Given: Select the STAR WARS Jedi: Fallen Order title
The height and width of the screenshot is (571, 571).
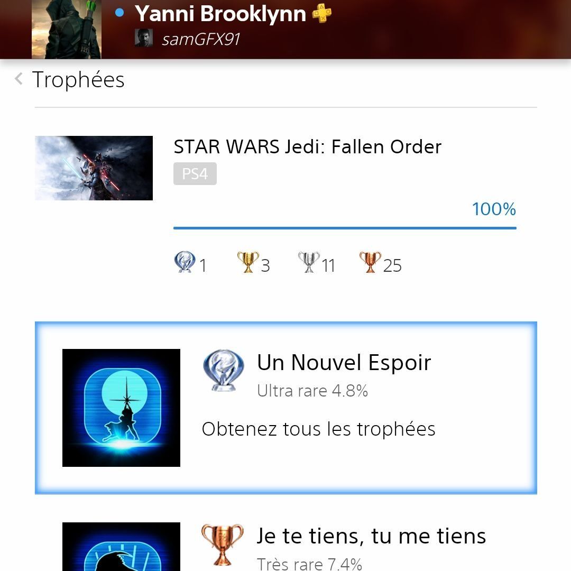Looking at the screenshot, I should (307, 147).
